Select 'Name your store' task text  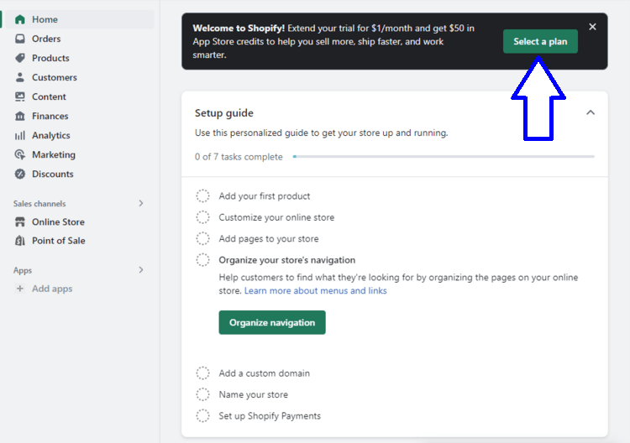coord(253,394)
